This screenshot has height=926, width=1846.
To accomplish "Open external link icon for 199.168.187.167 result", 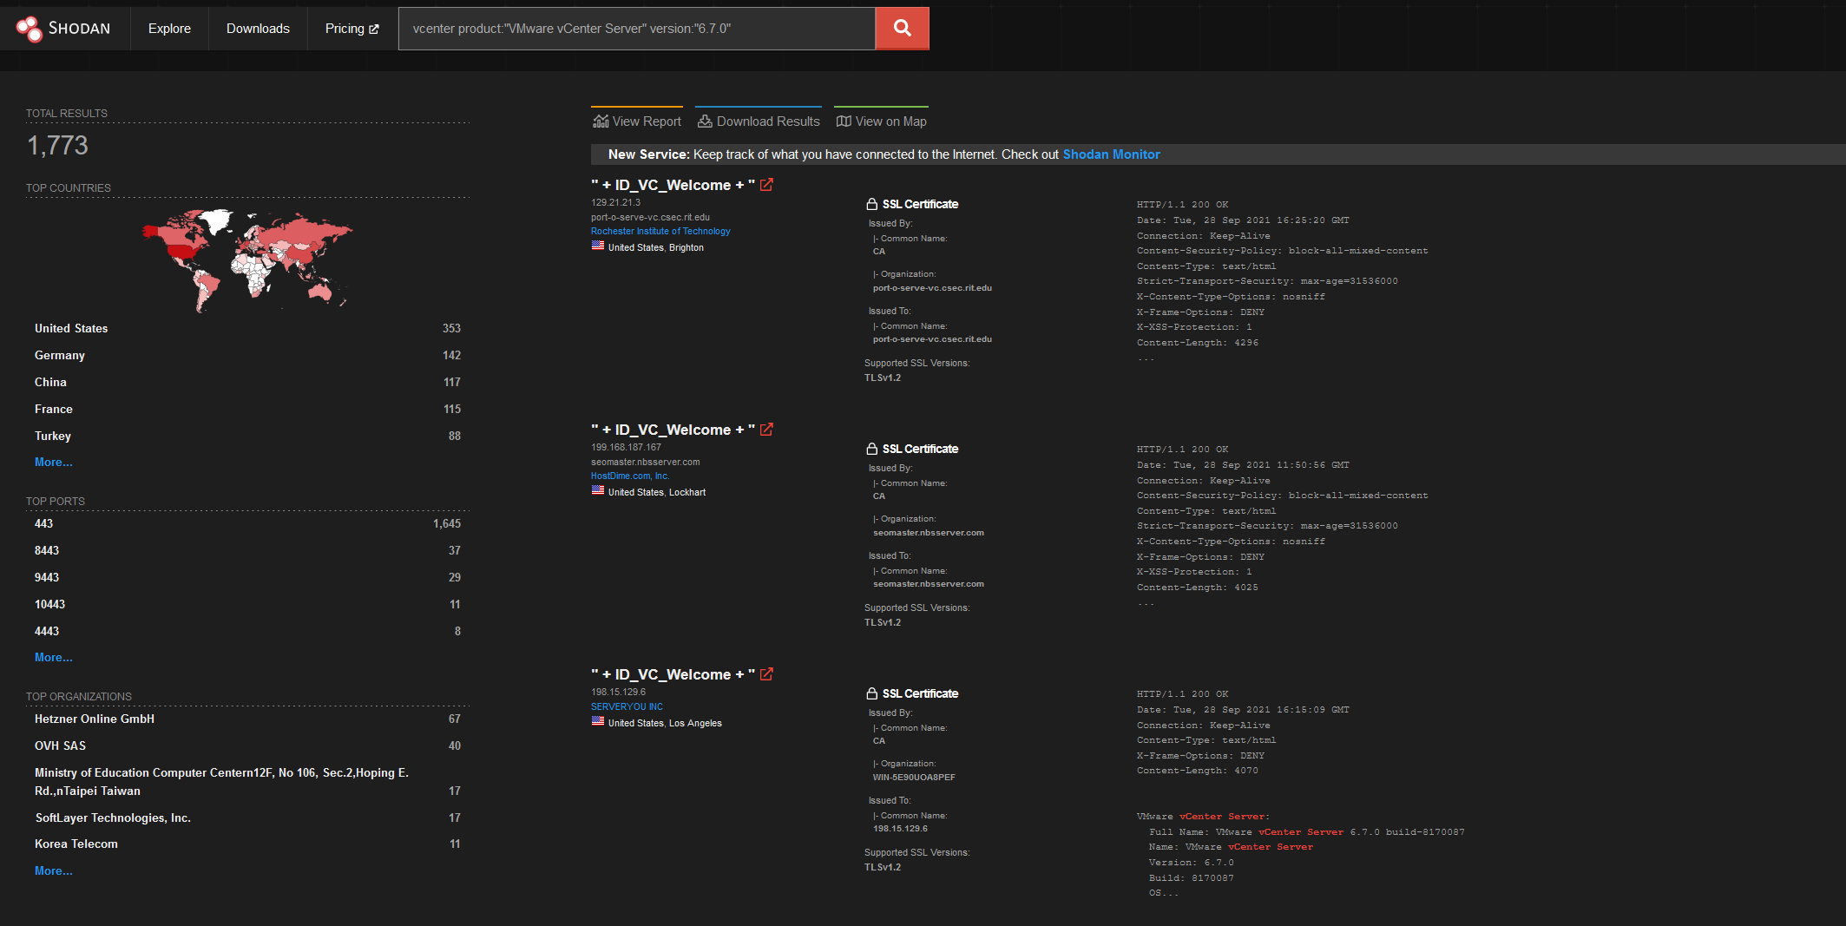I will [x=766, y=430].
